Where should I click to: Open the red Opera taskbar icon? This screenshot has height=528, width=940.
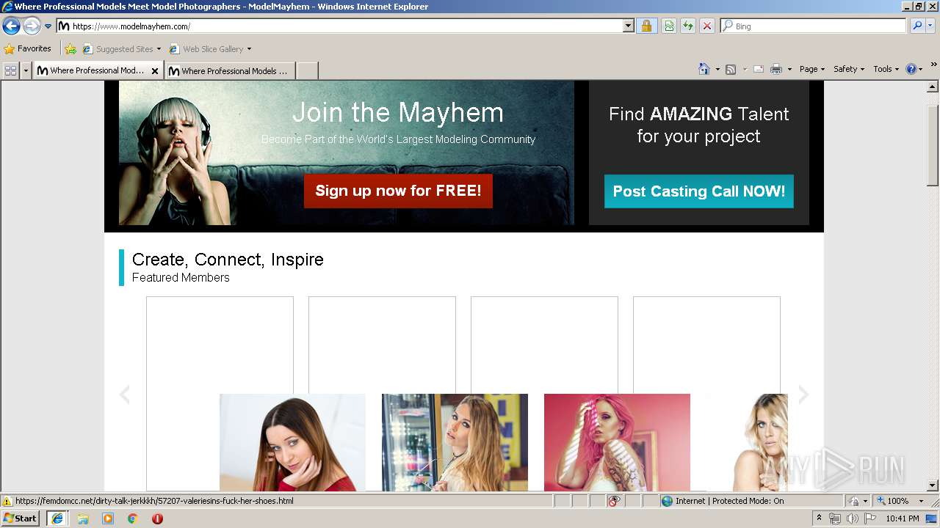click(157, 518)
